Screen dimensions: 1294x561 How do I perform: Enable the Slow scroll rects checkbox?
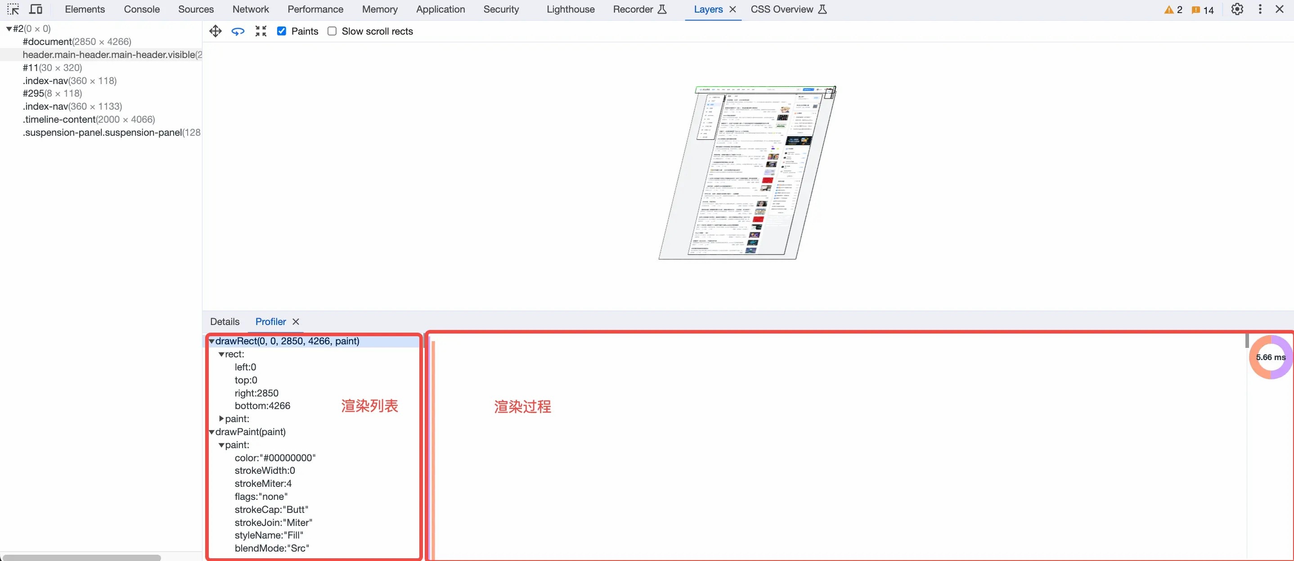[332, 31]
